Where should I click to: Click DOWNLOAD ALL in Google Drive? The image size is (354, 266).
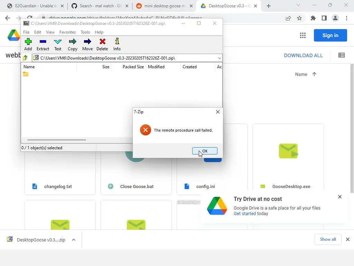(x=303, y=55)
